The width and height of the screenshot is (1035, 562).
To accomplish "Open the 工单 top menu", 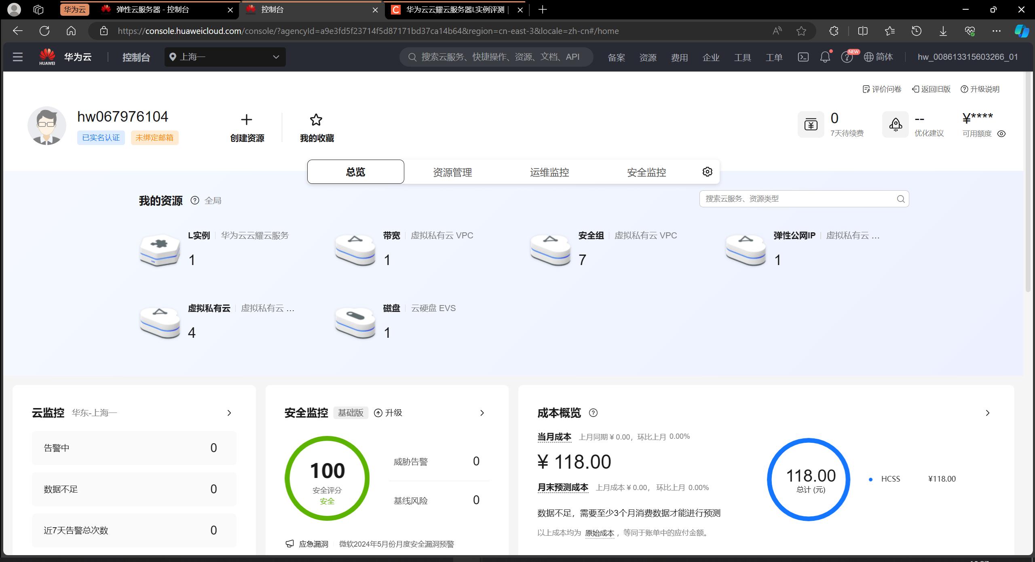I will click(x=774, y=57).
